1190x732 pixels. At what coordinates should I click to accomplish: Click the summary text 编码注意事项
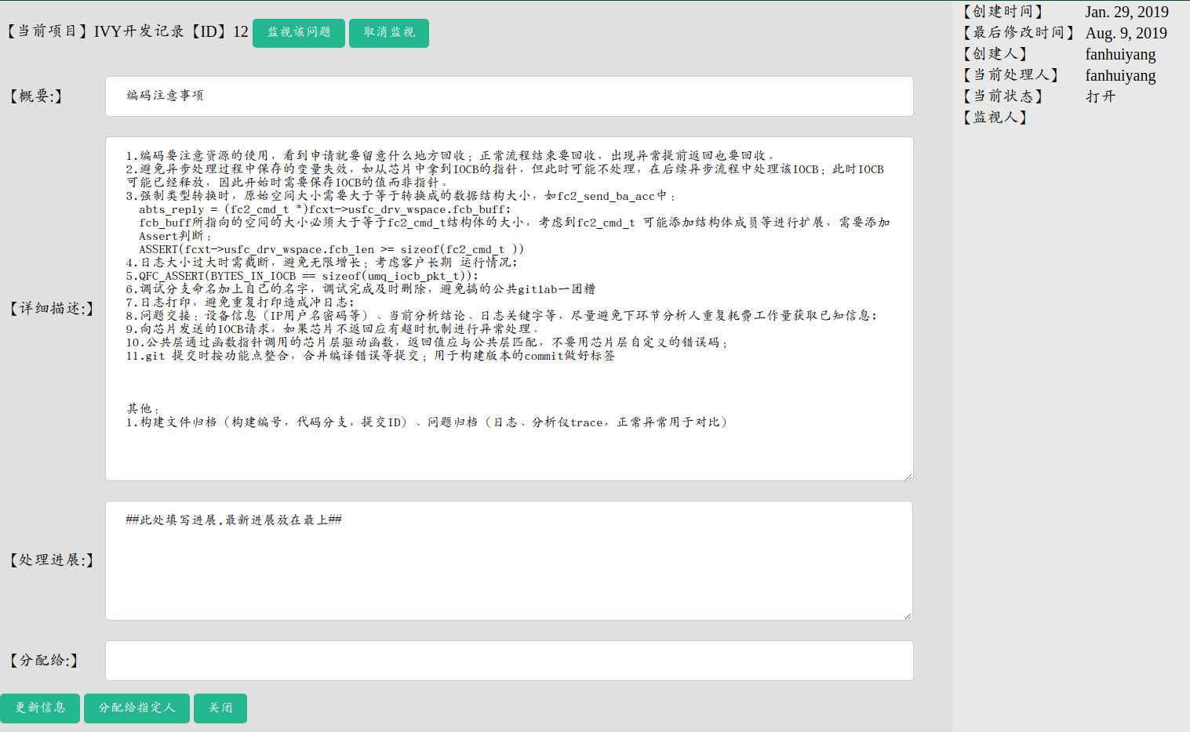165,96
